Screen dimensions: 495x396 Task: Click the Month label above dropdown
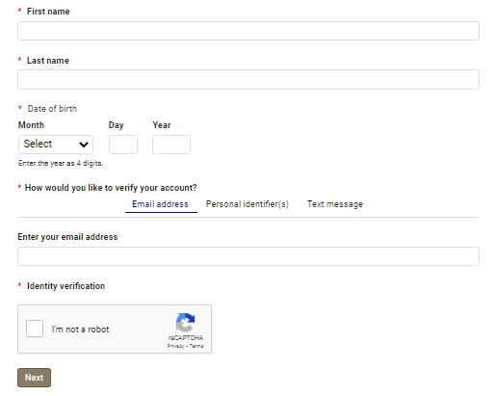31,125
